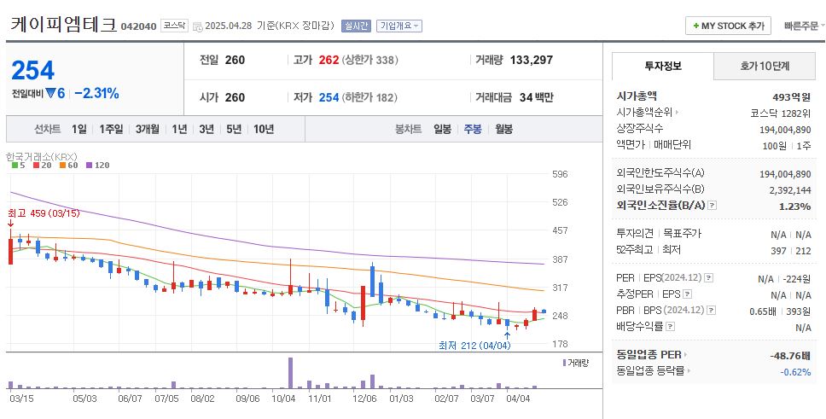Click the down triangle icon next to 전일대비
Image resolution: width=826 pixels, height=419 pixels.
(x=50, y=93)
